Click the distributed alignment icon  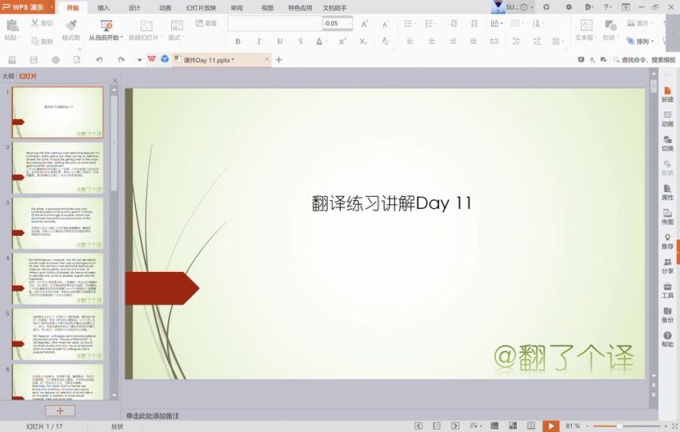tap(494, 42)
